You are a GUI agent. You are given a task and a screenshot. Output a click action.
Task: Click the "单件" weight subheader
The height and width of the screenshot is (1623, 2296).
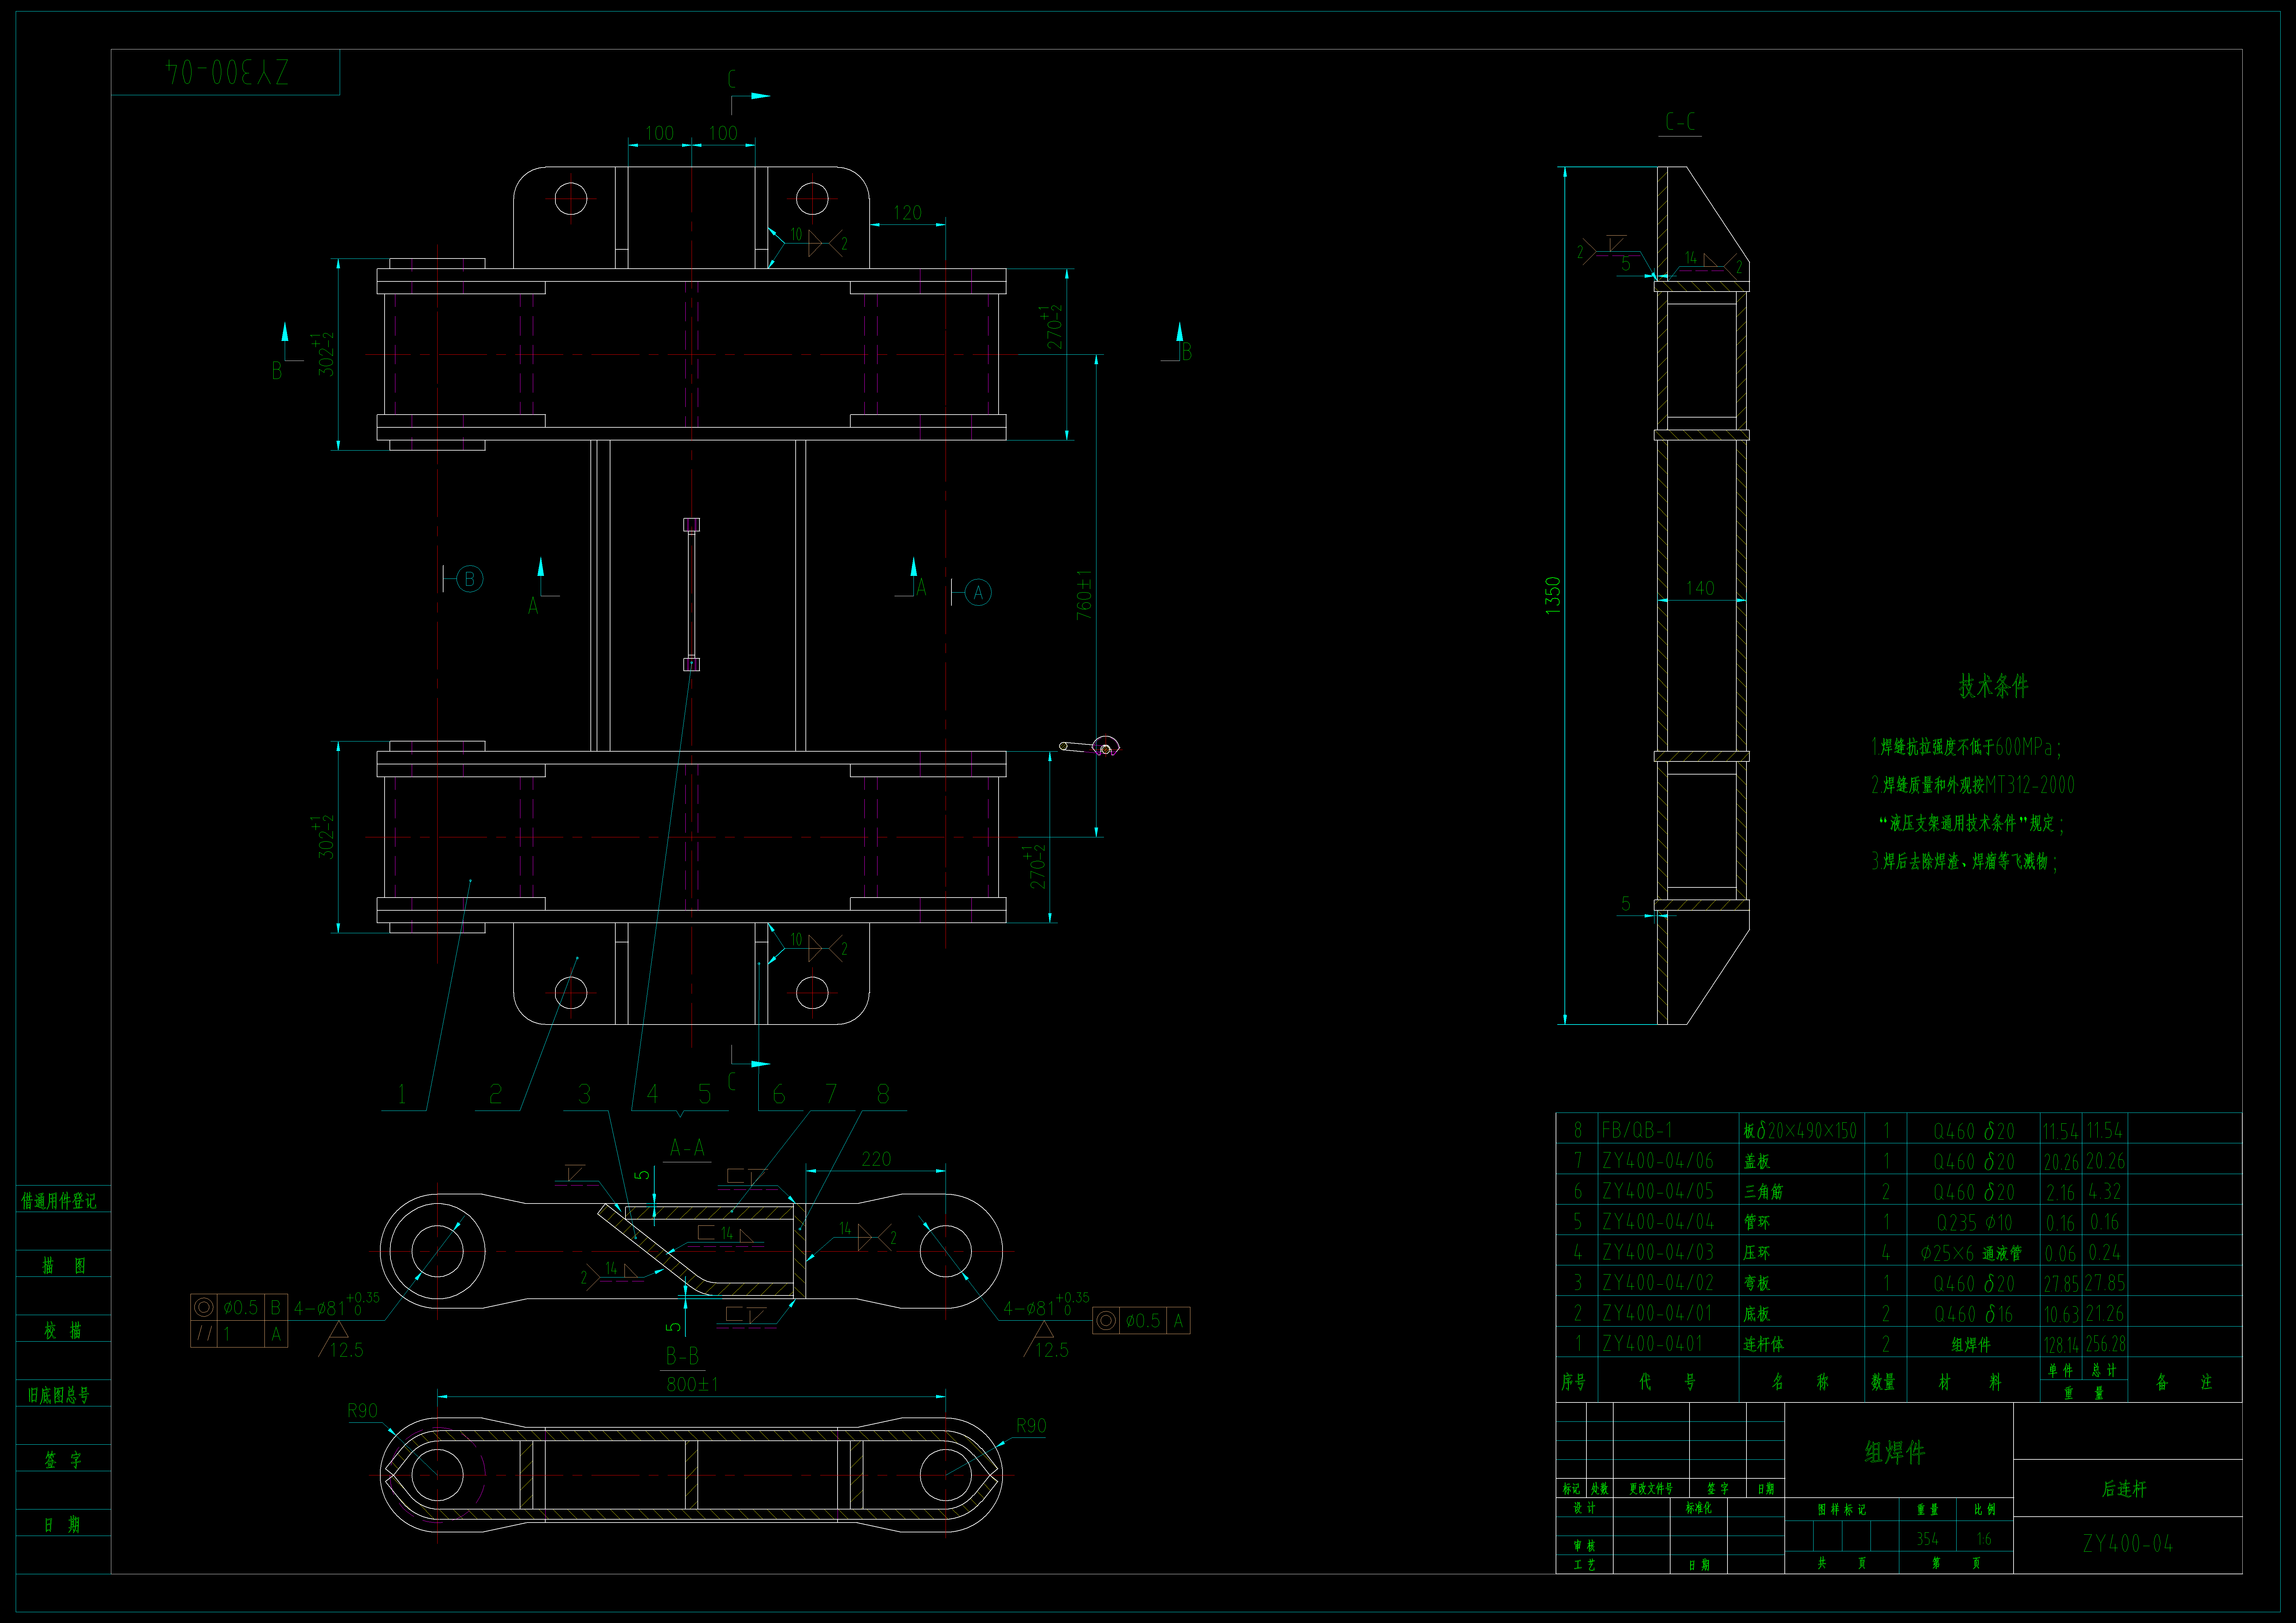(2060, 1371)
